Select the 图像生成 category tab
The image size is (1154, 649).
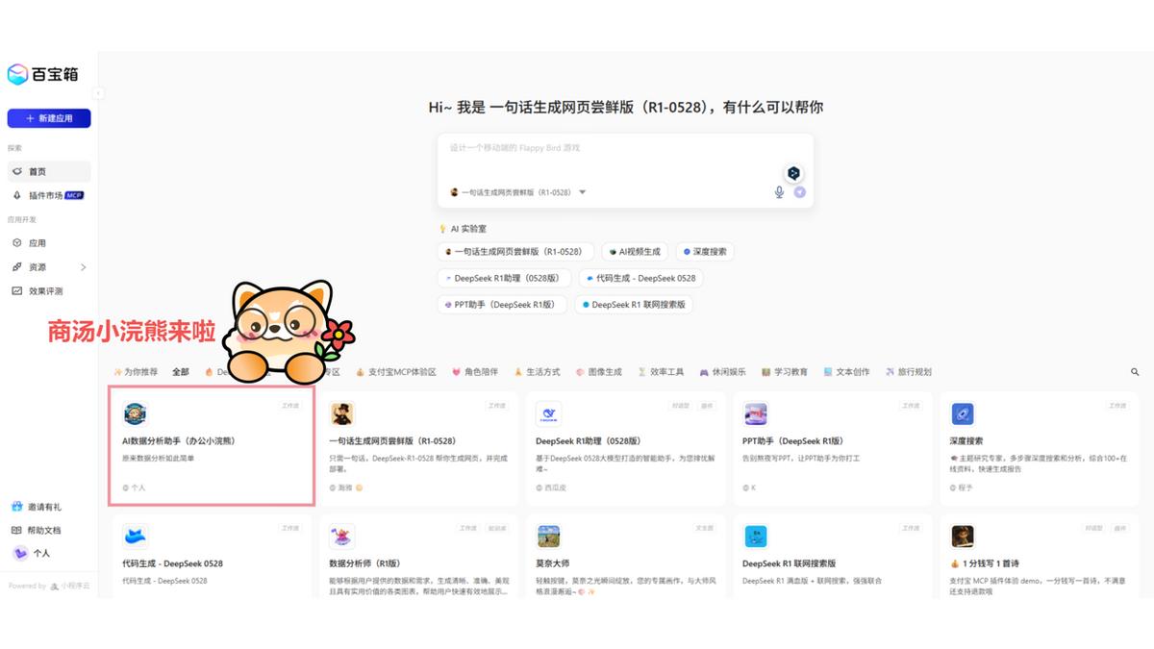[599, 372]
